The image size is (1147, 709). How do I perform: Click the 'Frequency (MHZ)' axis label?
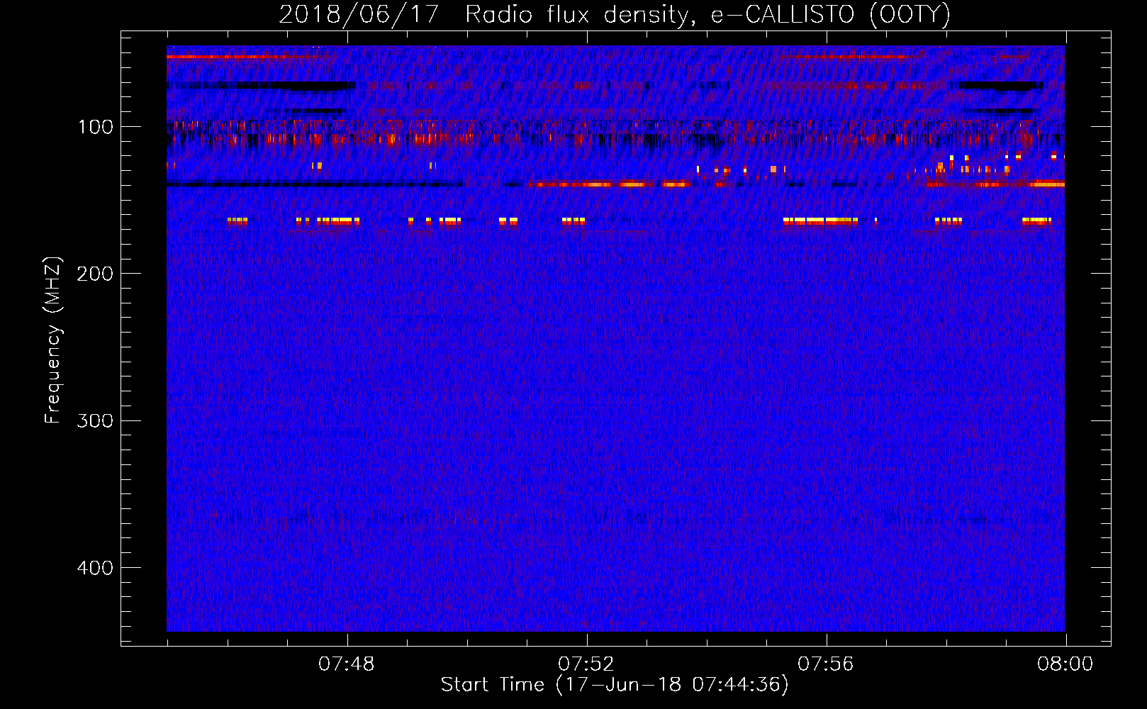pyautogui.click(x=53, y=340)
